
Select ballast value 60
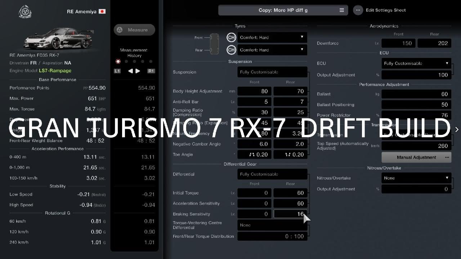point(416,94)
